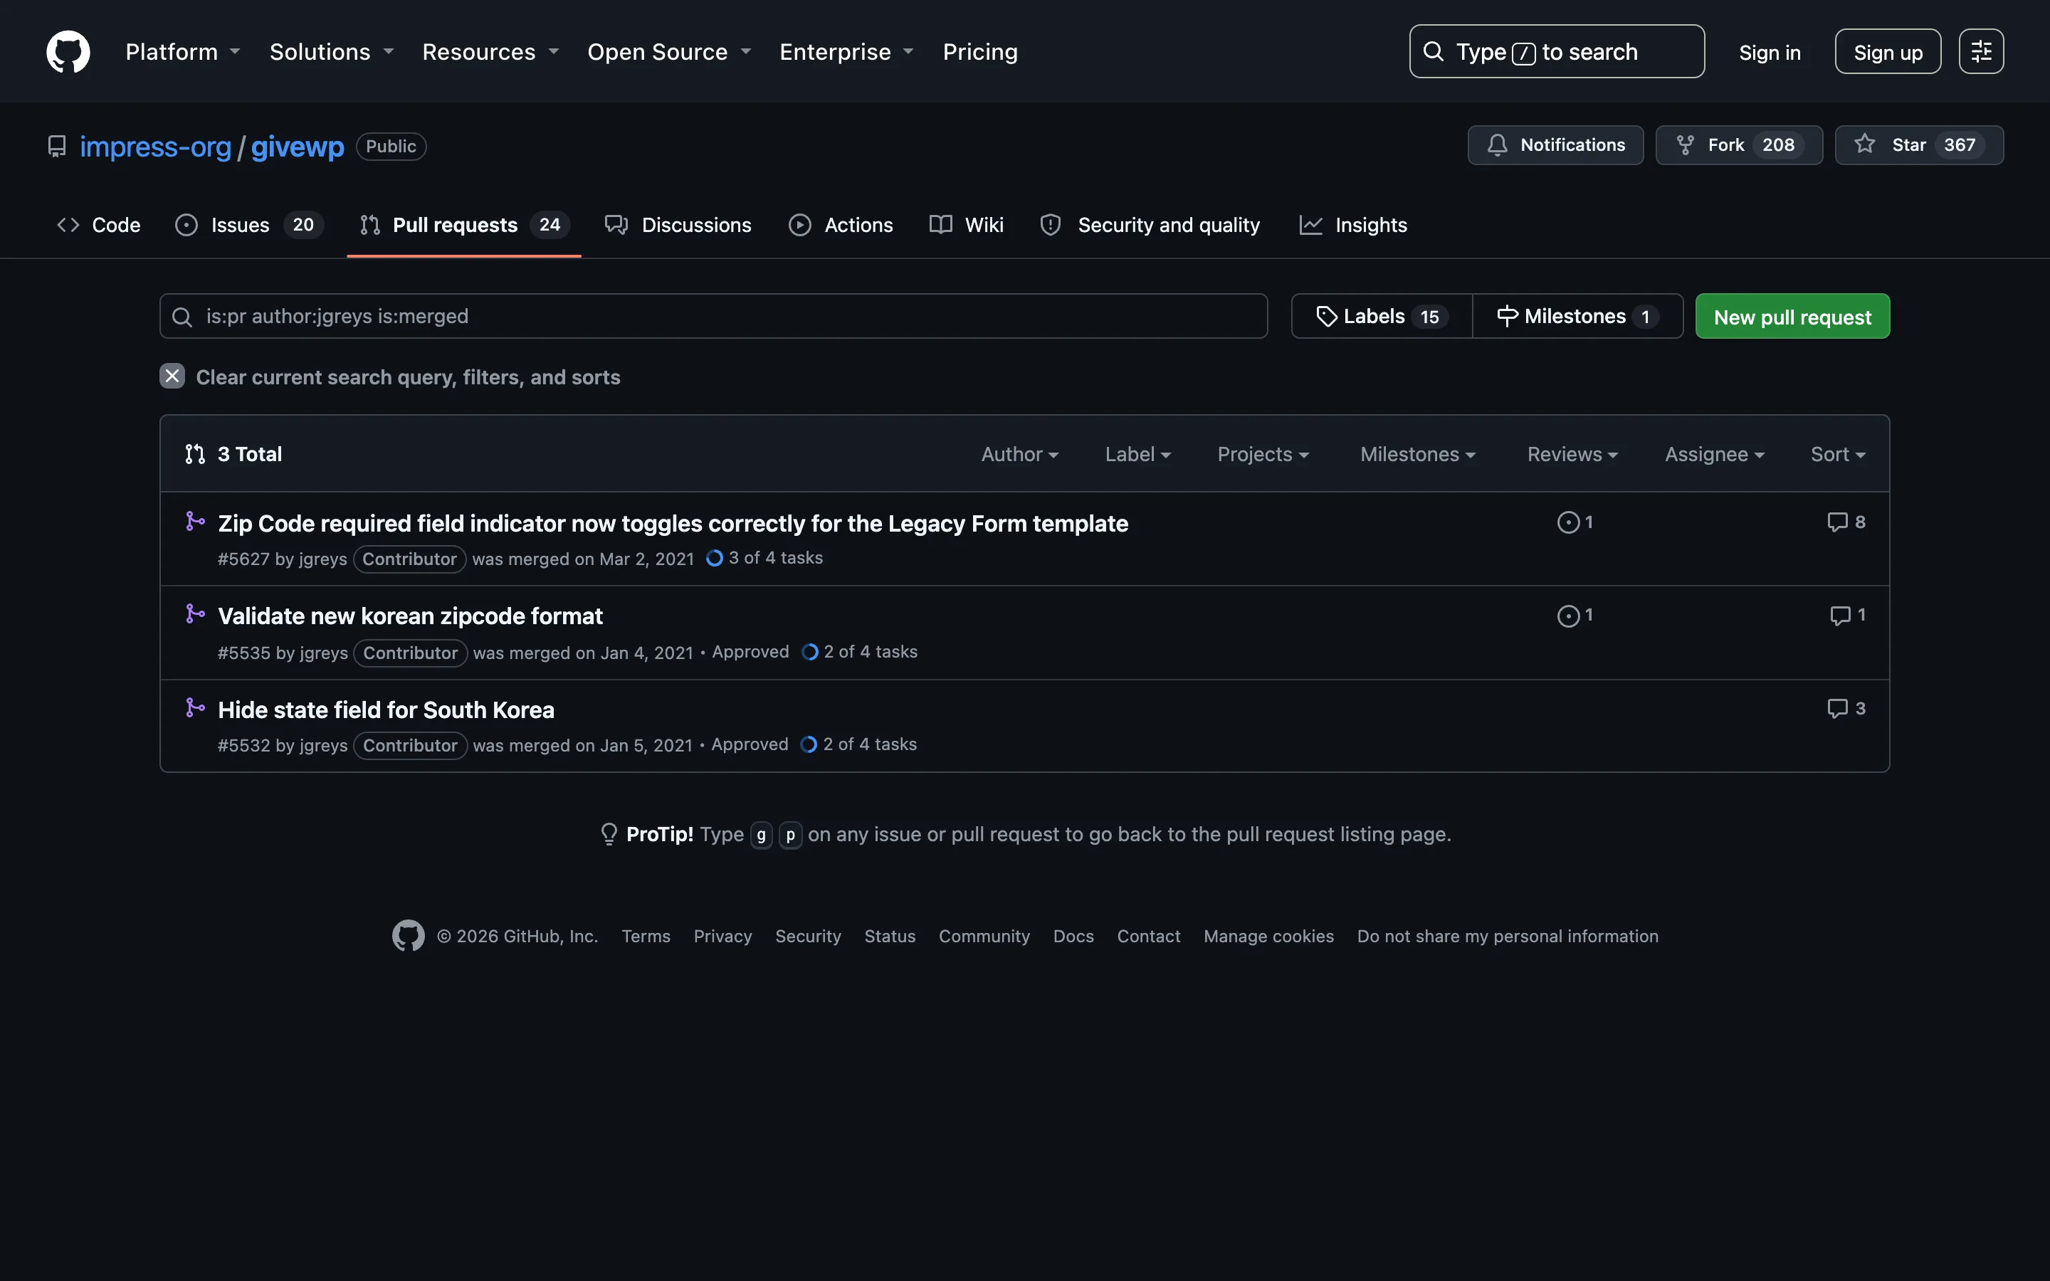Open the Zip Code required field indicator PR
The image size is (2050, 1281).
(673, 524)
